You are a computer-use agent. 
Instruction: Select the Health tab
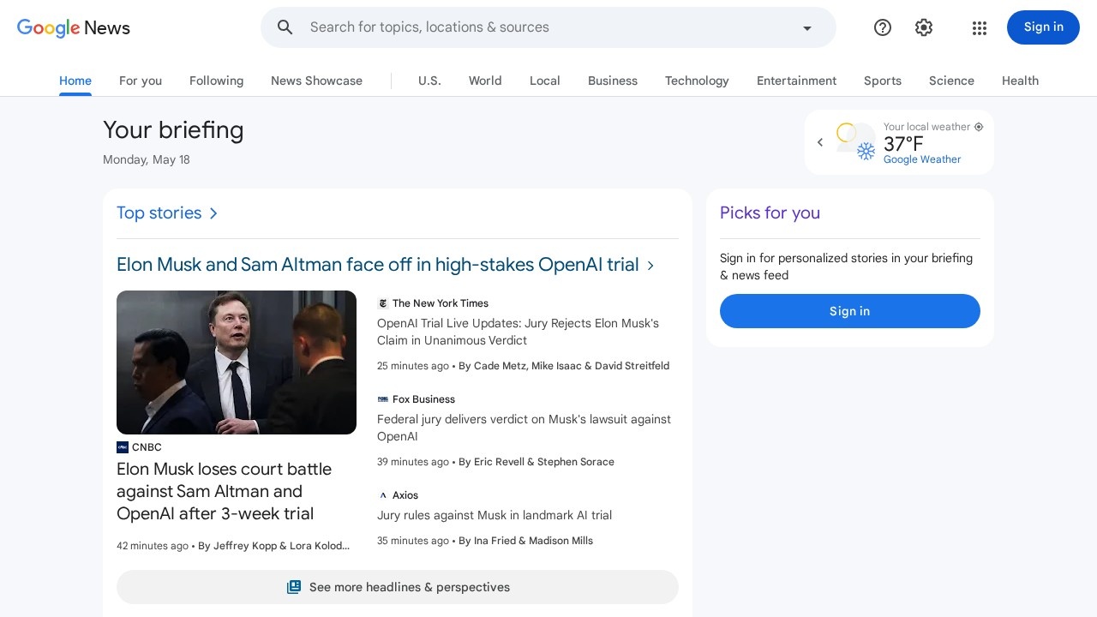coord(1020,81)
